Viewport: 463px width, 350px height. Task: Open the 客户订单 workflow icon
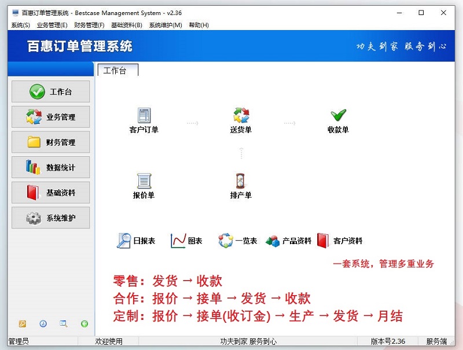pos(144,120)
